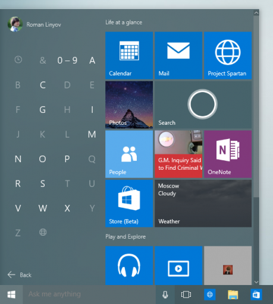
Task: Open the Music headphones tile
Action: tap(129, 265)
